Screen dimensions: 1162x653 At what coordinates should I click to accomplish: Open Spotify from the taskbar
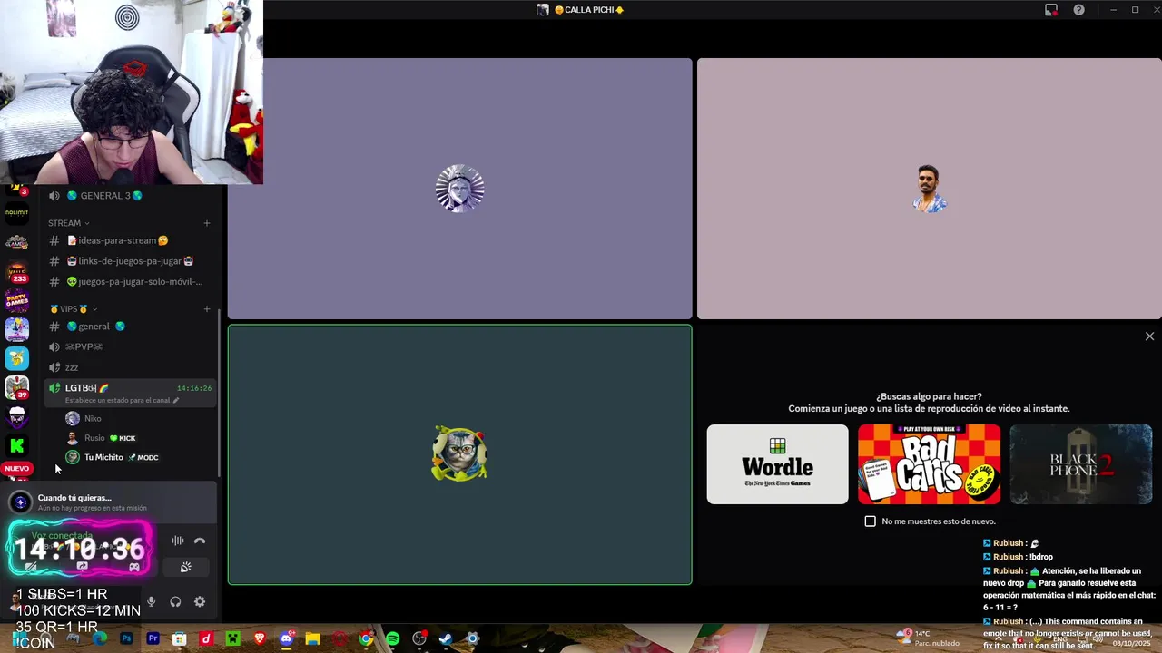click(x=392, y=638)
